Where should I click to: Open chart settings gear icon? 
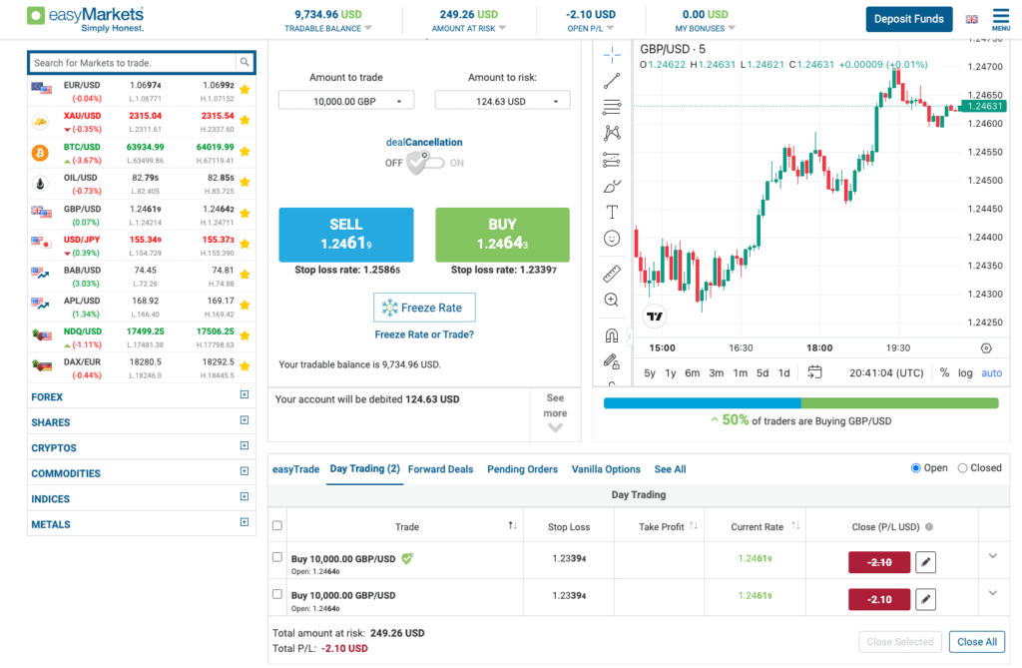click(x=986, y=348)
